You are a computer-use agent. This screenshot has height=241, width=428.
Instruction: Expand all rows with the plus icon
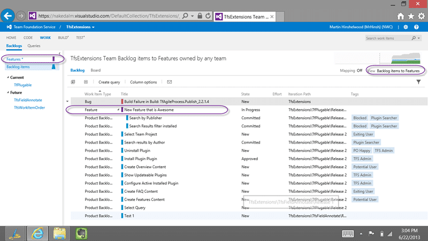point(73,82)
